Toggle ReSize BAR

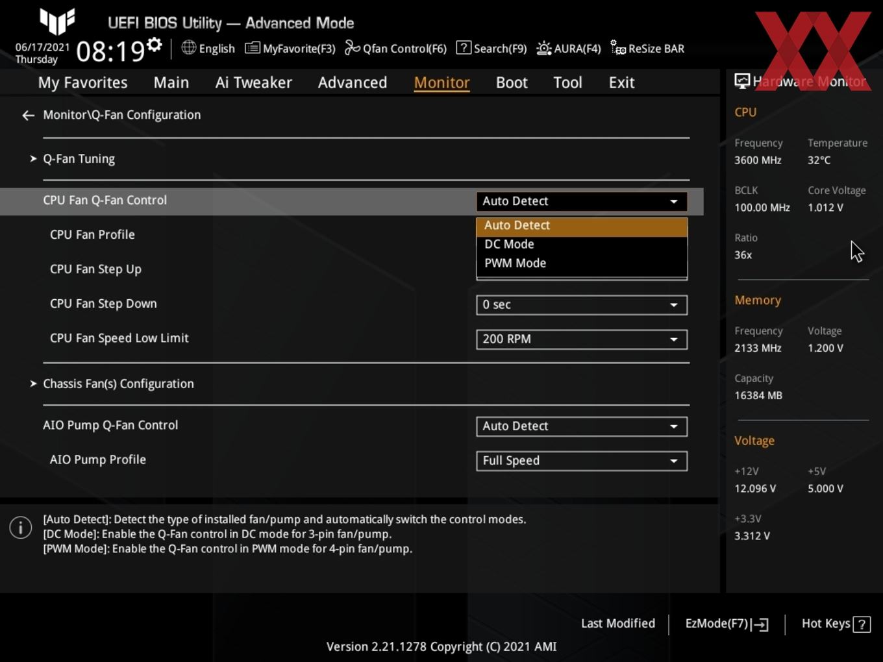[647, 48]
